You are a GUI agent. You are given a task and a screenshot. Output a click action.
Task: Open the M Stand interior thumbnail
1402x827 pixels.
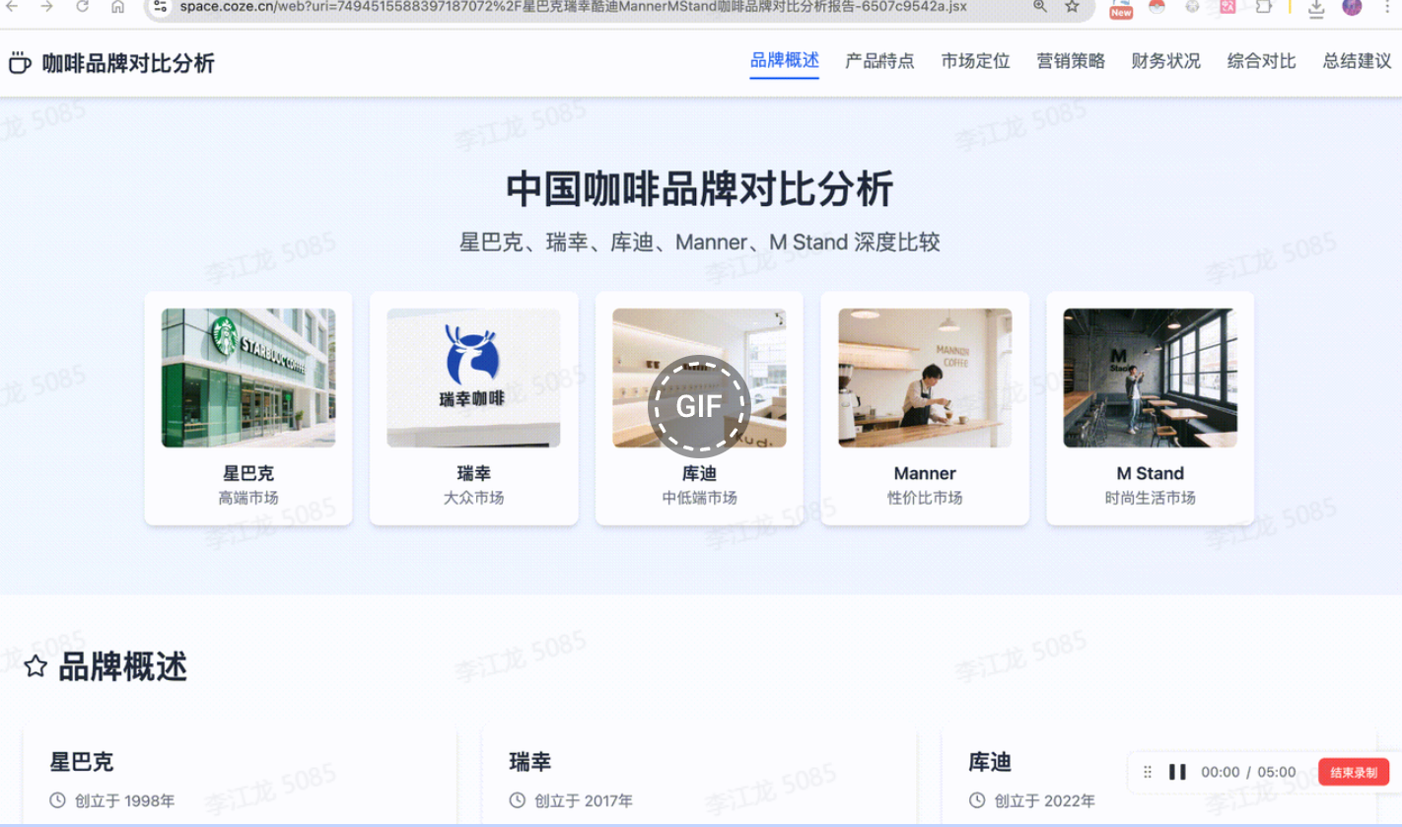[x=1150, y=378]
